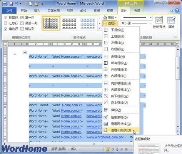The height and width of the screenshot is (154, 182).
Task: Collapse the ribbon using the caret icon
Action: pos(172,11)
